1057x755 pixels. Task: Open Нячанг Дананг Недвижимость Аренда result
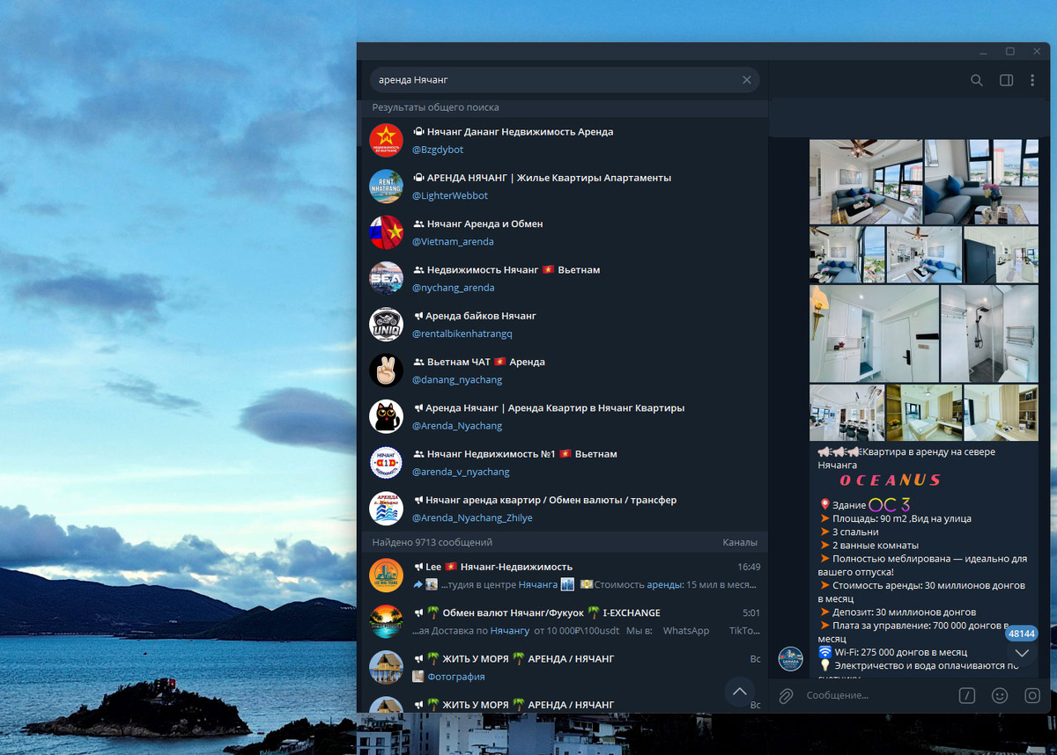pos(565,140)
